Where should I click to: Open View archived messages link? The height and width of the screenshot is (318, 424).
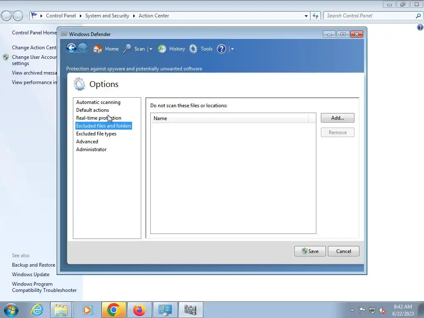[34, 73]
